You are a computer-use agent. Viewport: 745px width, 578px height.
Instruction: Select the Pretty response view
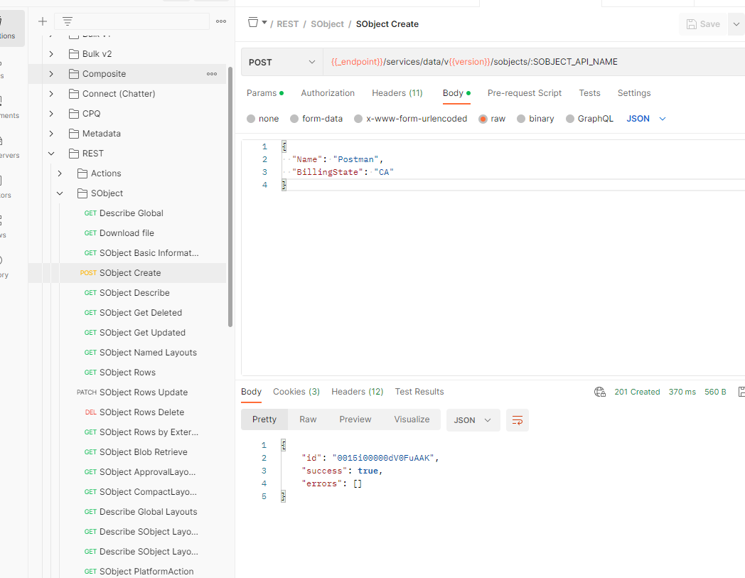pos(264,419)
